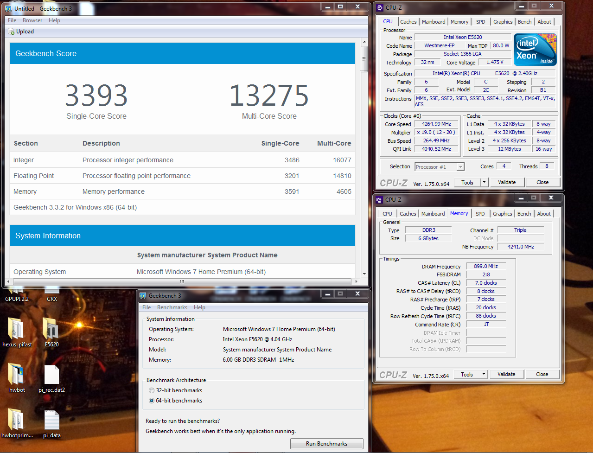Click vertical scrollbar thumb in Geekbench results
Viewport: 593px width, 453px height.
364,59
